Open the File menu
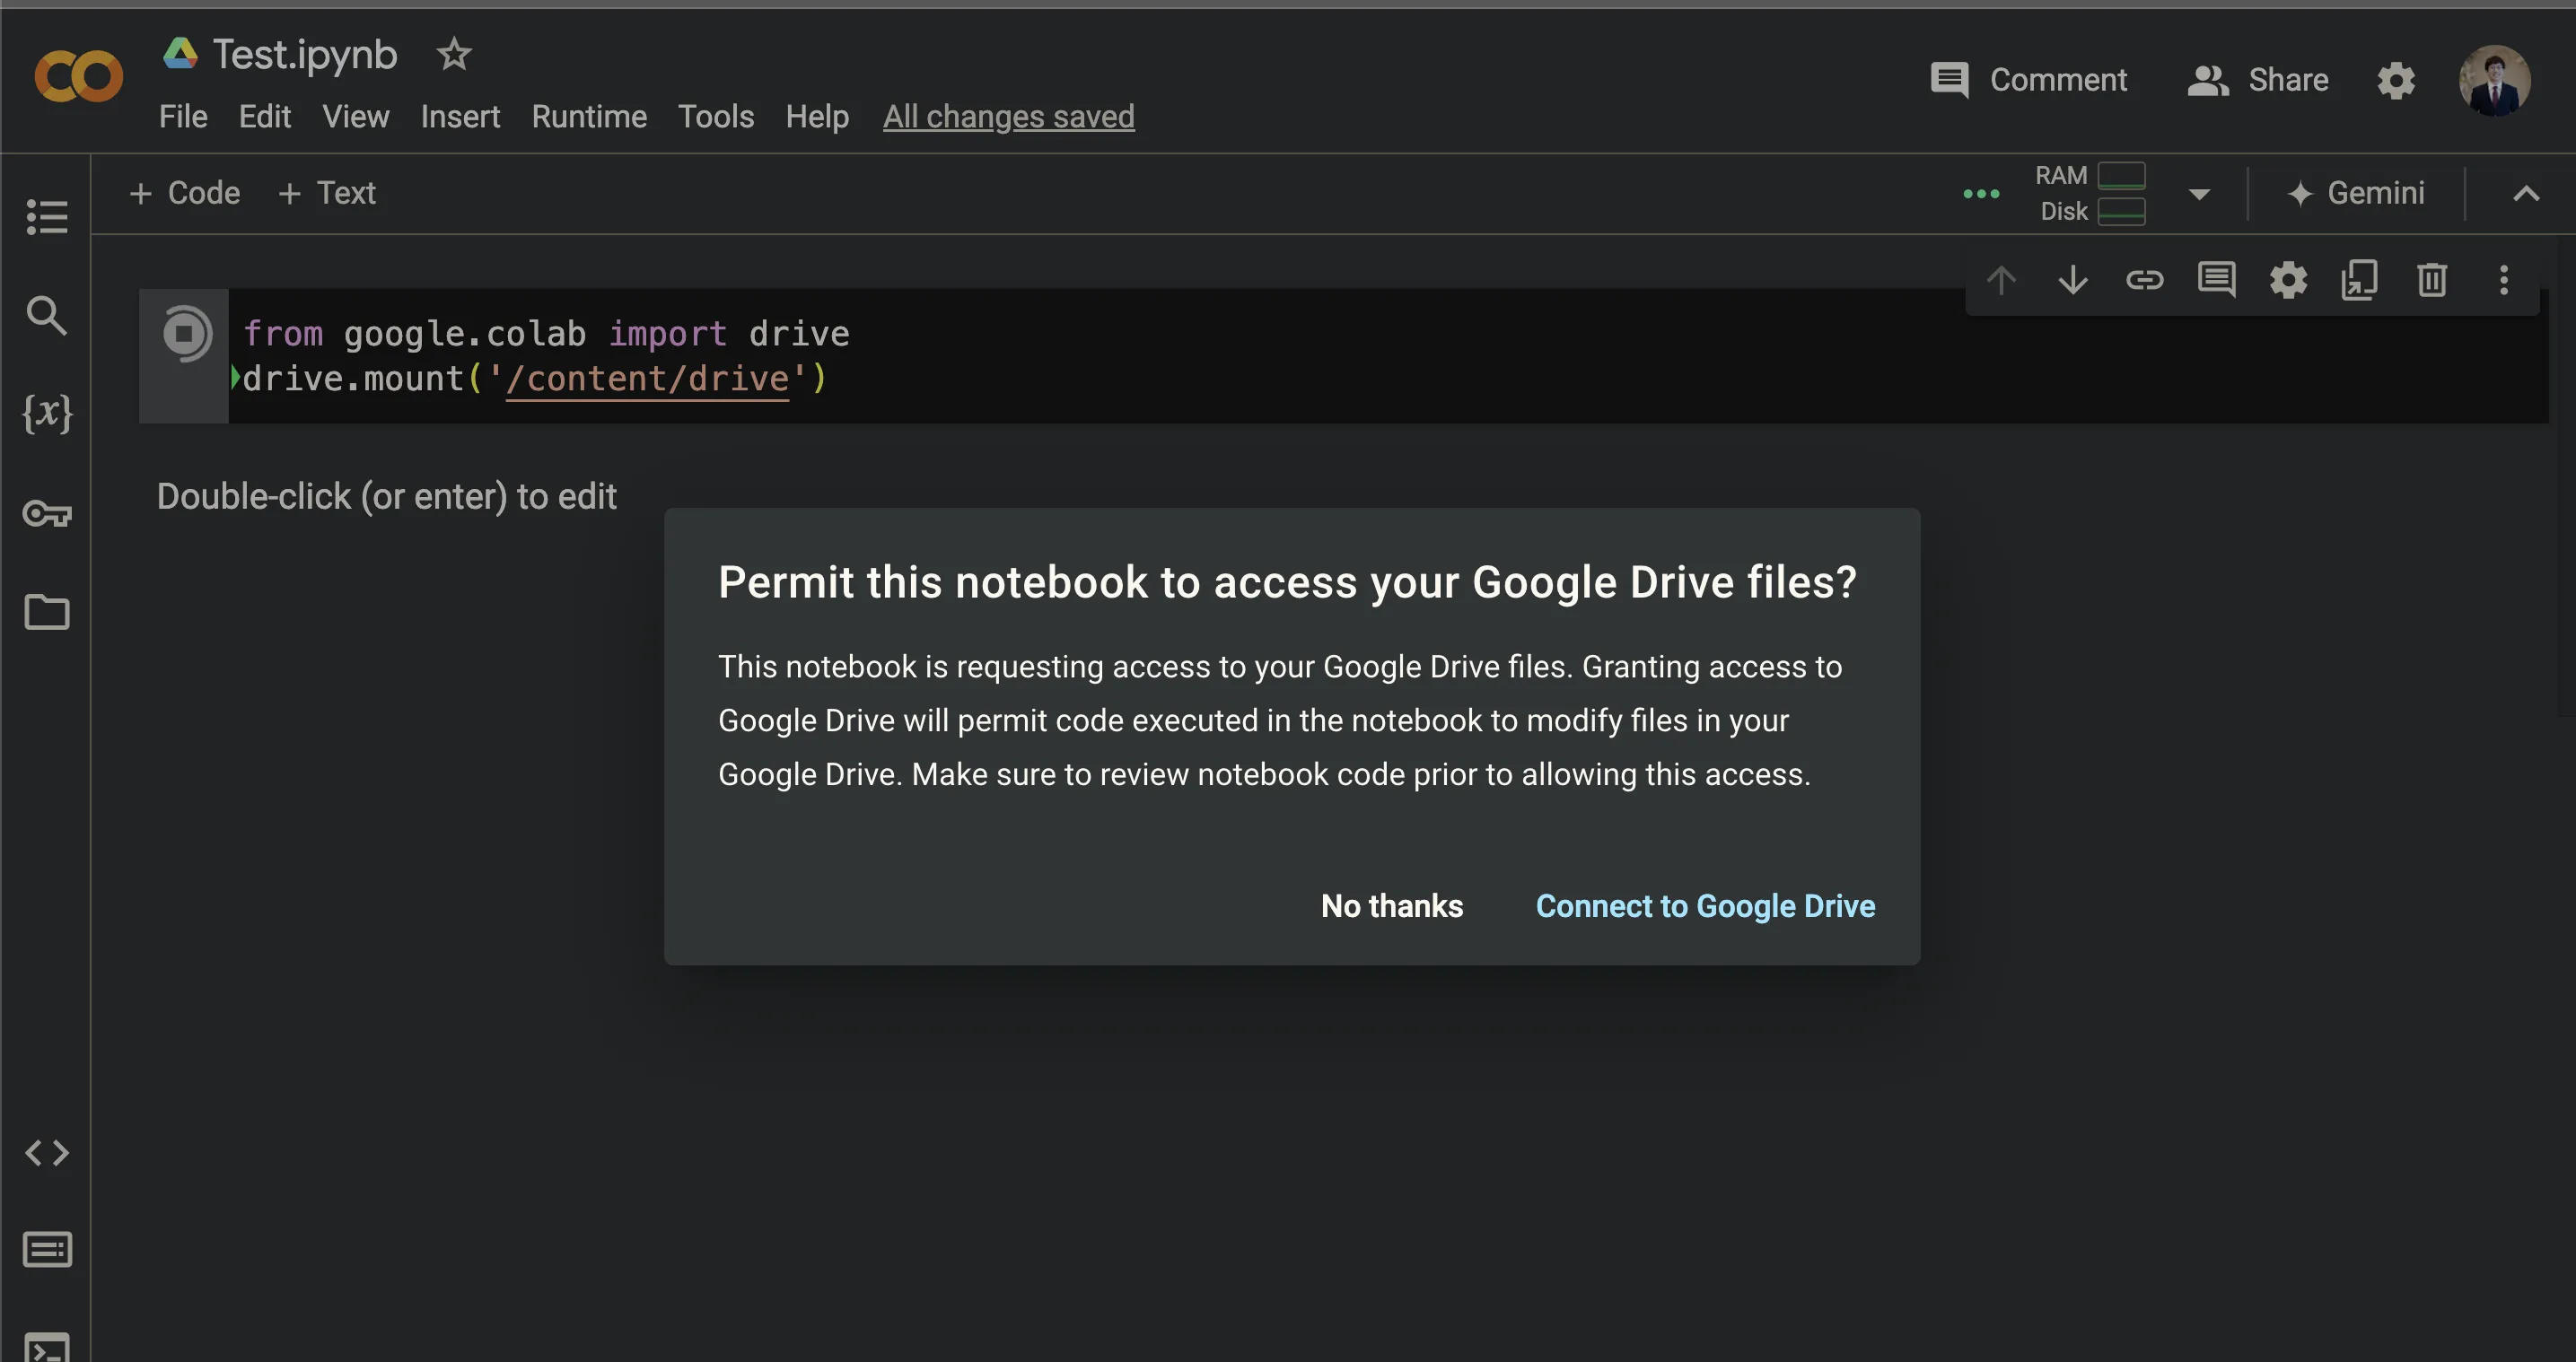The height and width of the screenshot is (1362, 2576). (x=183, y=117)
